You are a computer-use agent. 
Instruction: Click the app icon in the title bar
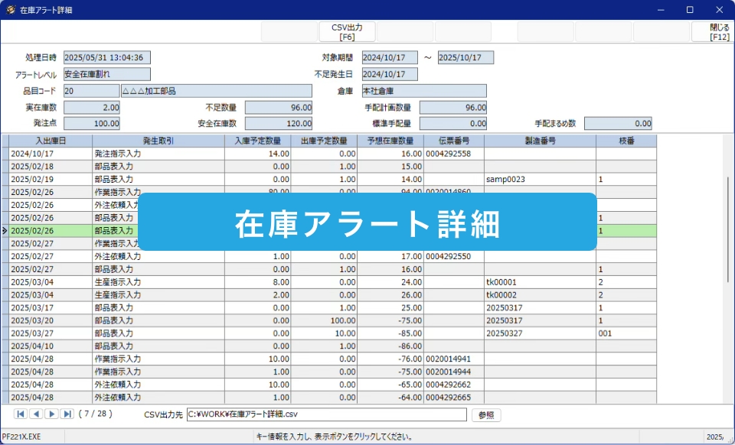click(11, 10)
